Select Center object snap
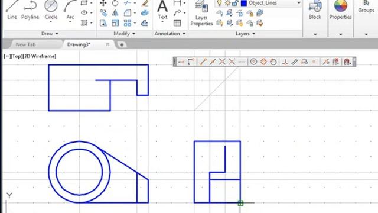 click(253, 62)
